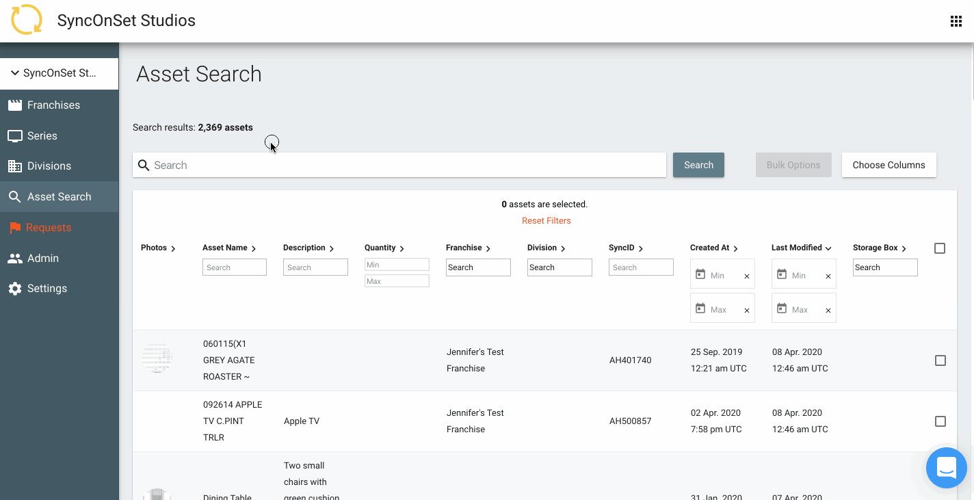Click the Divisions building icon
The height and width of the screenshot is (500, 974).
coord(14,166)
